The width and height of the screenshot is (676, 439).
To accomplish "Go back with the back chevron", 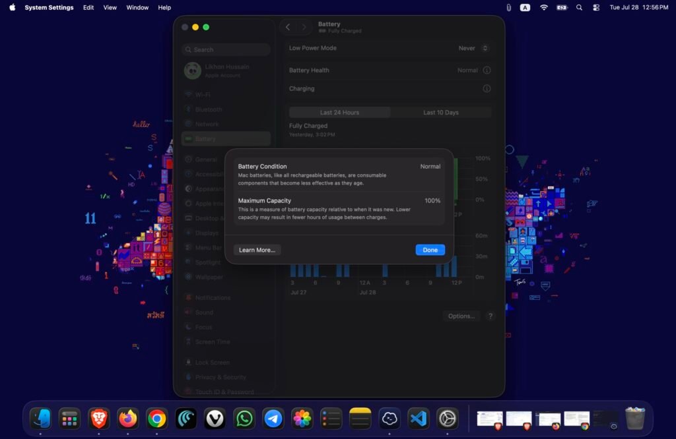I will coord(288,27).
